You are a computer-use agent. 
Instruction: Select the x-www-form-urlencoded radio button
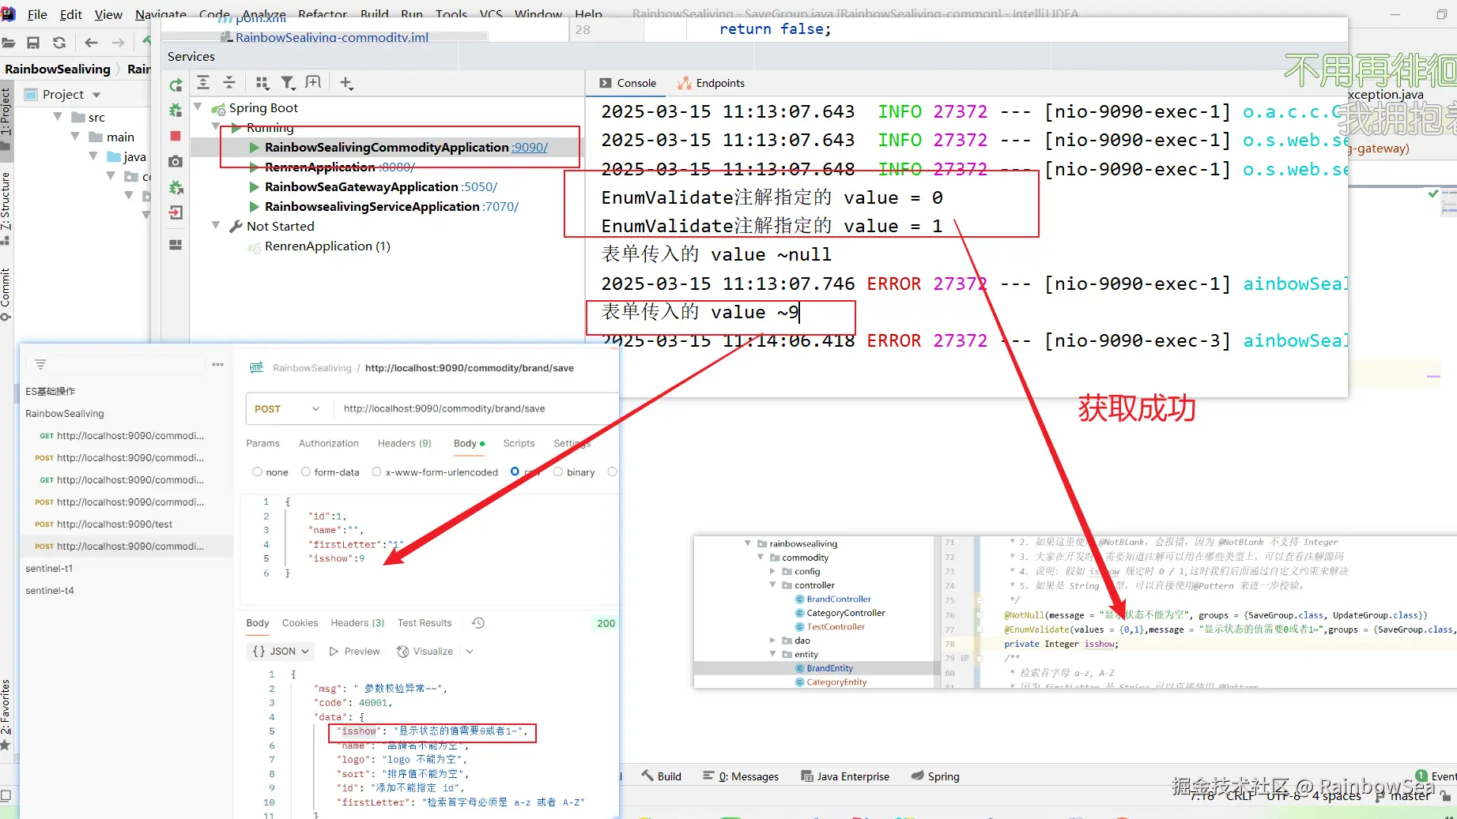[376, 471]
